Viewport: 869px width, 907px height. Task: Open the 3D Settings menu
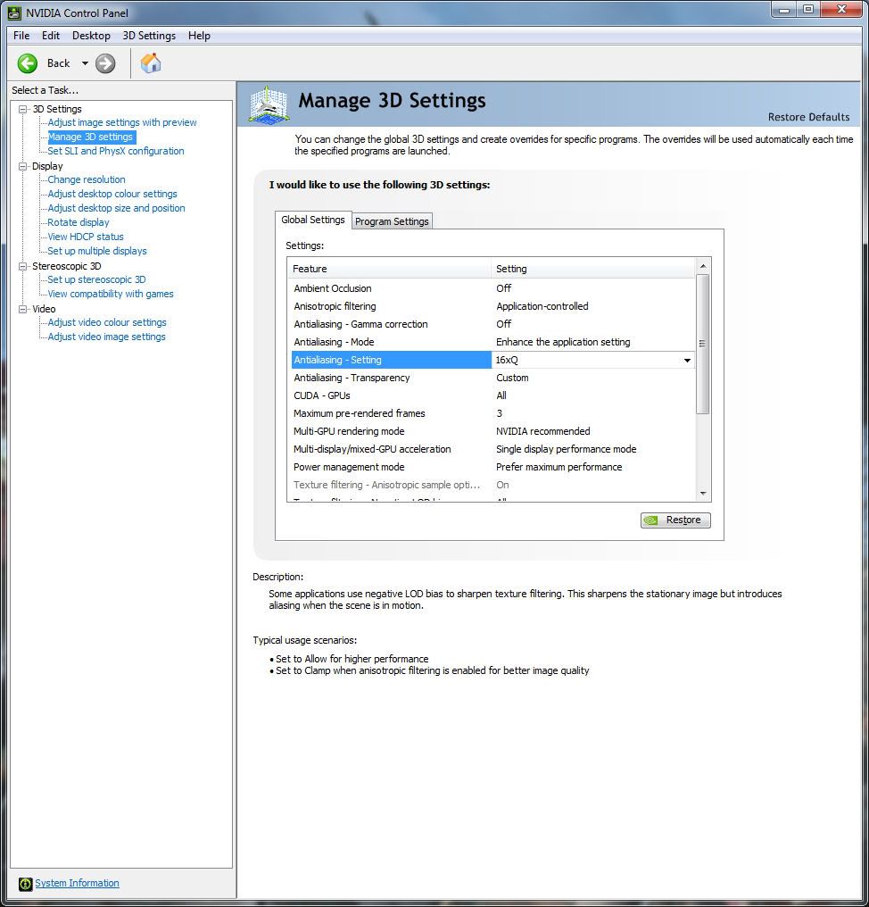[149, 36]
